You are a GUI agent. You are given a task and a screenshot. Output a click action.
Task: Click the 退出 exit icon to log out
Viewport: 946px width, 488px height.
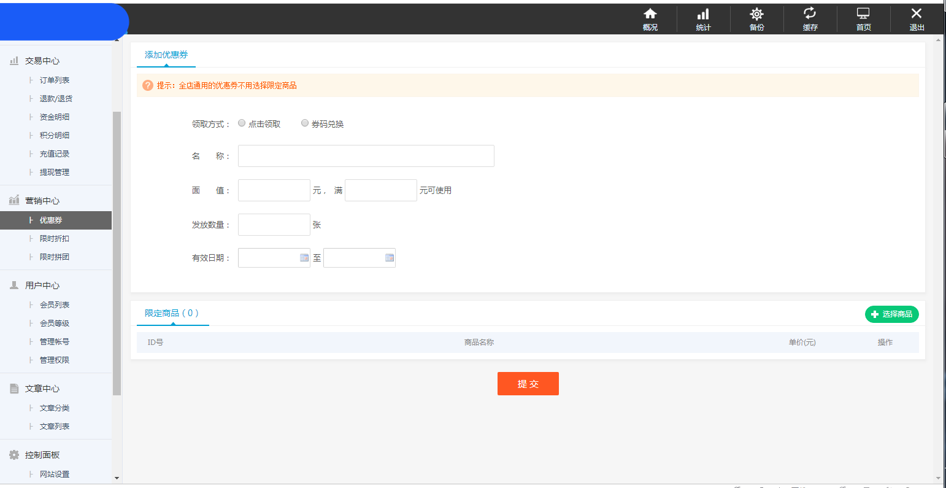pos(917,18)
